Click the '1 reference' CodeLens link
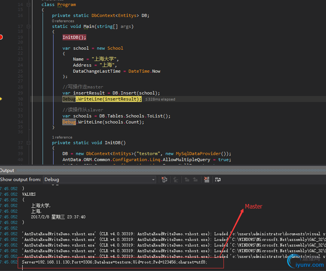The width and height of the screenshot is (326, 271). pyautogui.click(x=62, y=137)
